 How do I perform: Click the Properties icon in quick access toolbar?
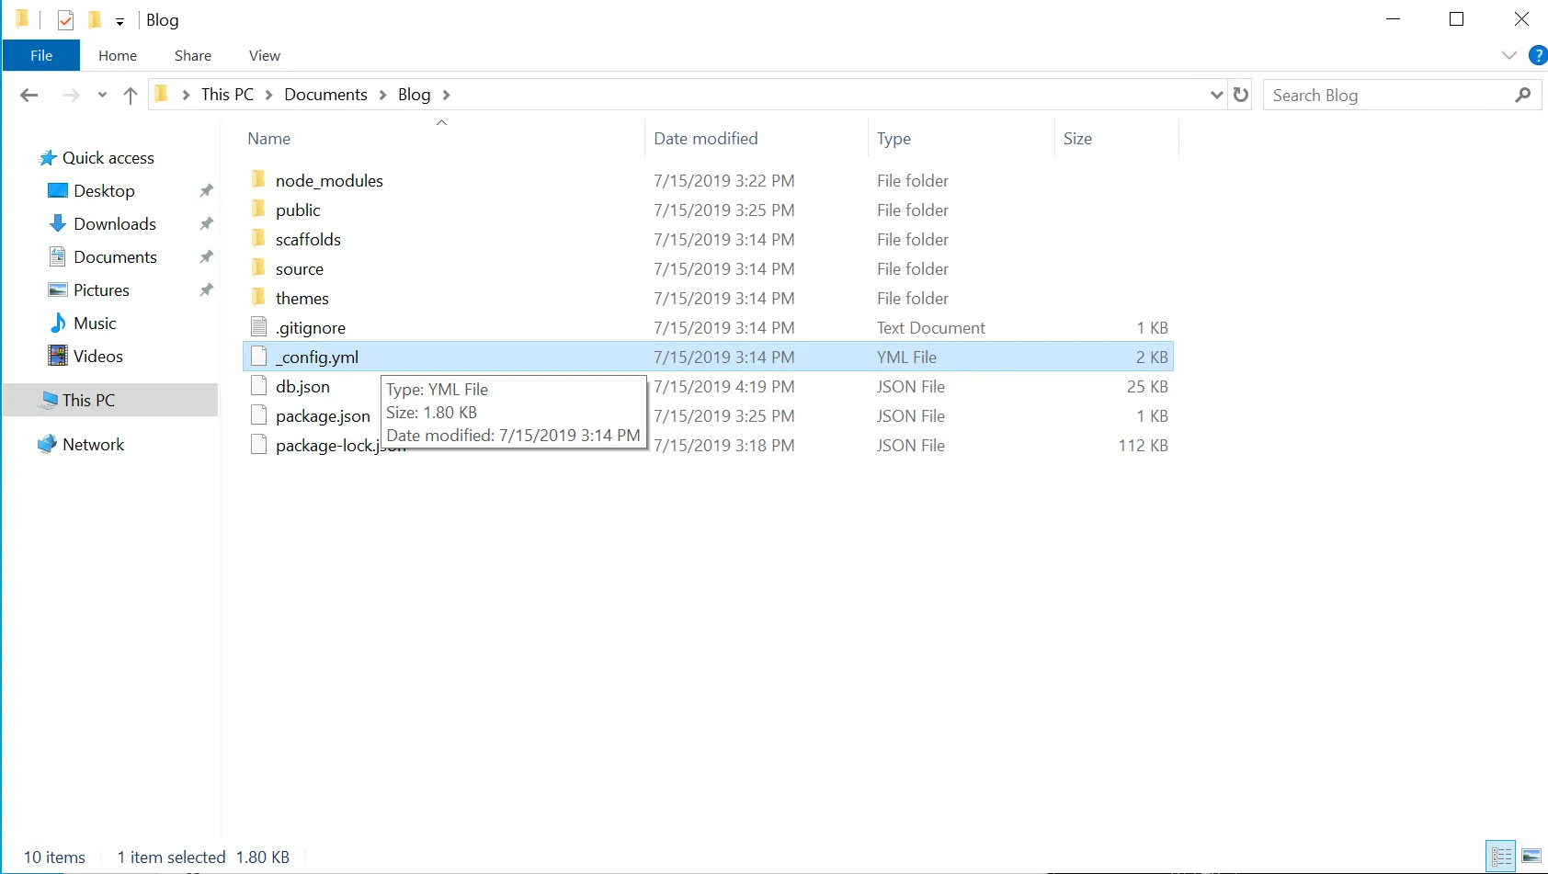click(65, 19)
